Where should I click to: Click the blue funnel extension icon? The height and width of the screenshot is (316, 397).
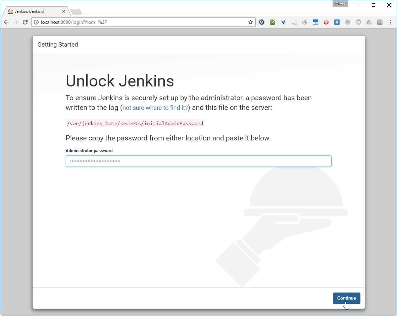(x=283, y=22)
